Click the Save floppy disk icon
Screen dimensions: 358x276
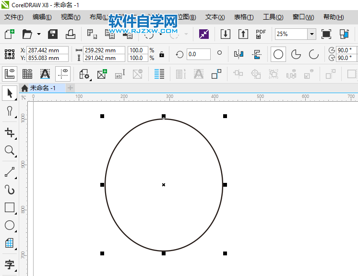click(53, 34)
